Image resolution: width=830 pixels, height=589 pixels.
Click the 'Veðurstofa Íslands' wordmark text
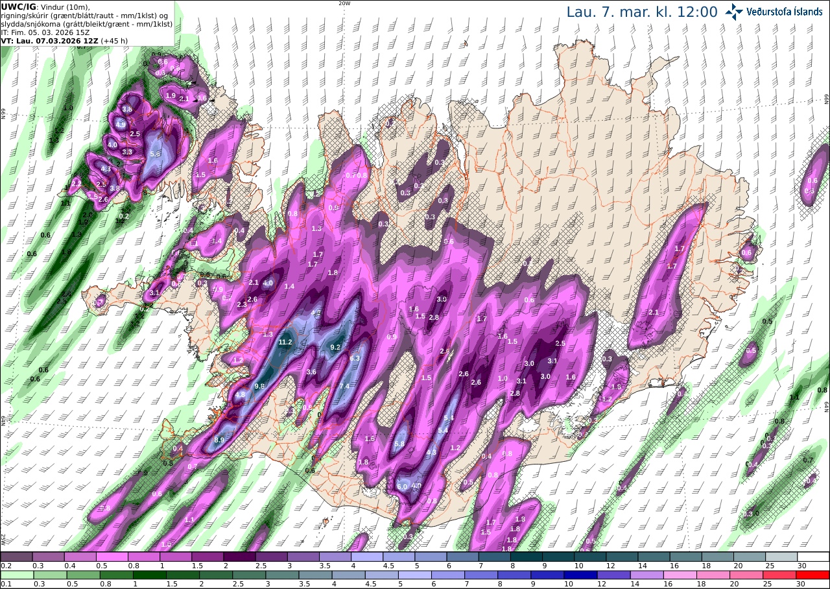[785, 12]
